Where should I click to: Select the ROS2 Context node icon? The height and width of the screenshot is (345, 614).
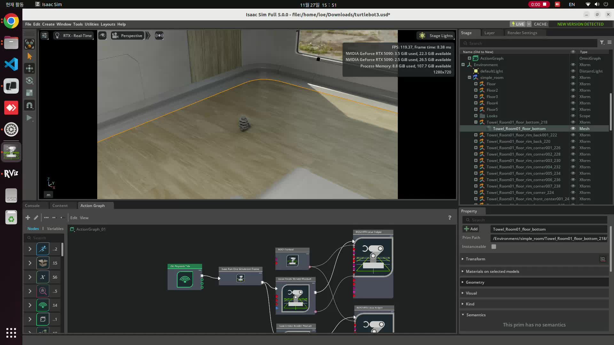293,261
